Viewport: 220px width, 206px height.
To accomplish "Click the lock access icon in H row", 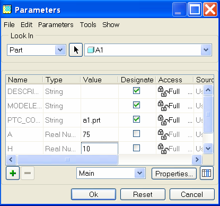I will coord(163,149).
